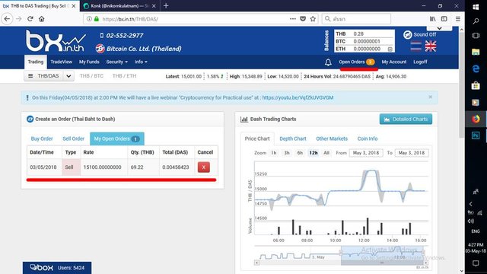Select My Open Orders tab
Screen dimensions: 487x274
pyautogui.click(x=117, y=139)
